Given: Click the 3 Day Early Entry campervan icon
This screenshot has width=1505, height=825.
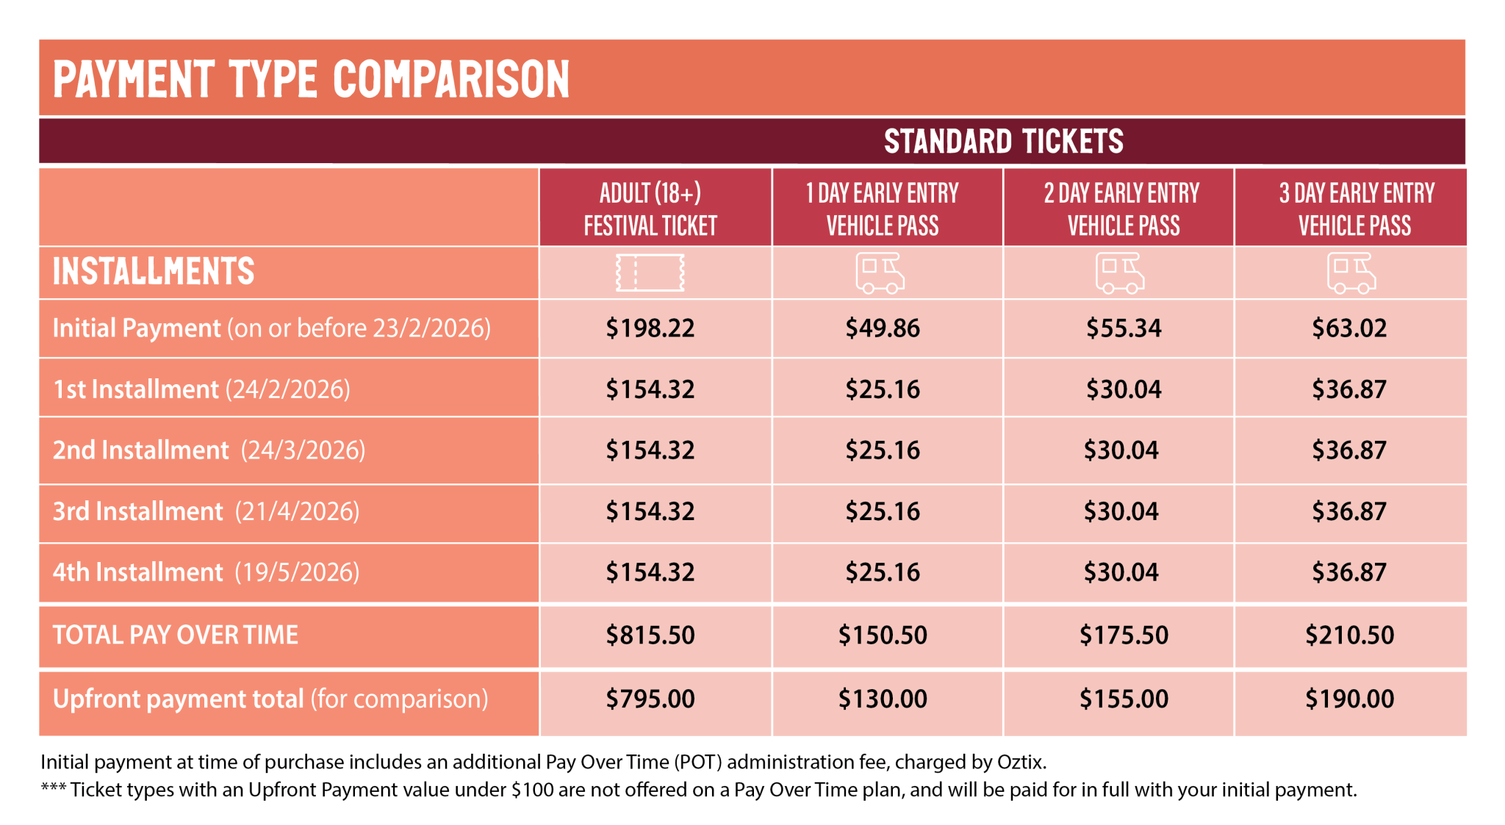Looking at the screenshot, I should point(1351,273).
